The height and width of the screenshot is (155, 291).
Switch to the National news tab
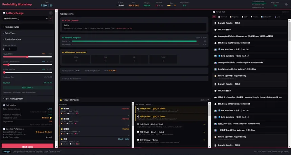coord(222,17)
